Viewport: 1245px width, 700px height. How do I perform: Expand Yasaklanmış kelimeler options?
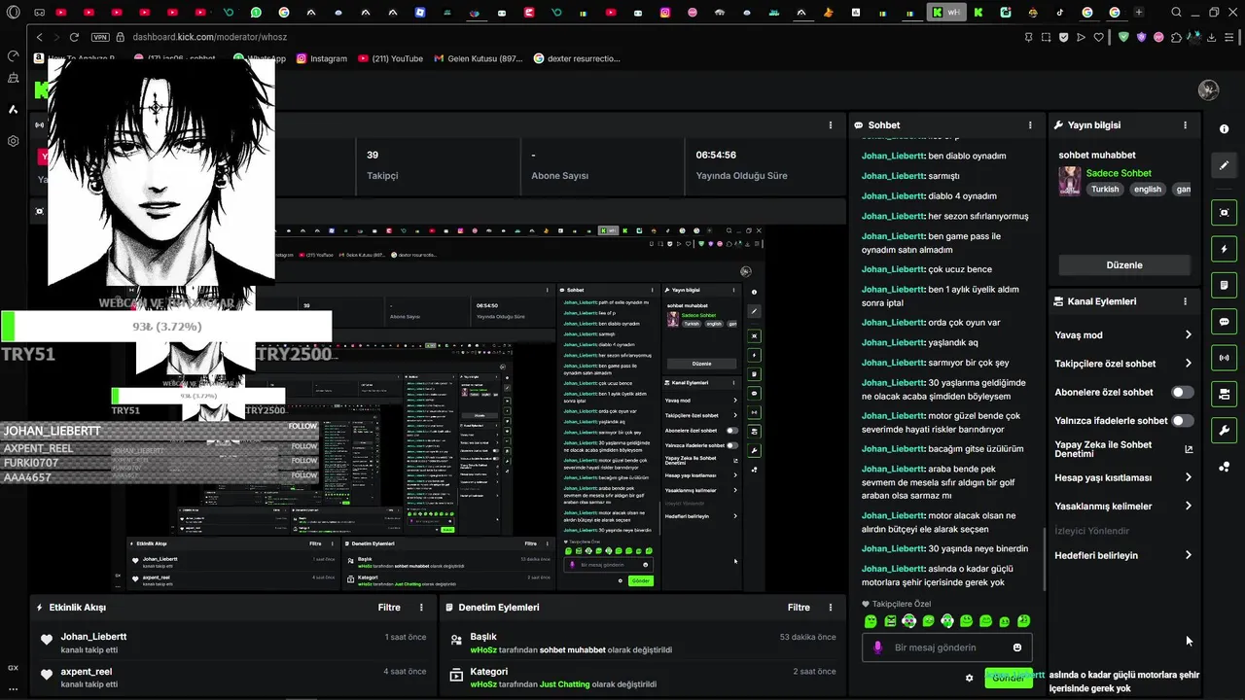tap(1123, 506)
